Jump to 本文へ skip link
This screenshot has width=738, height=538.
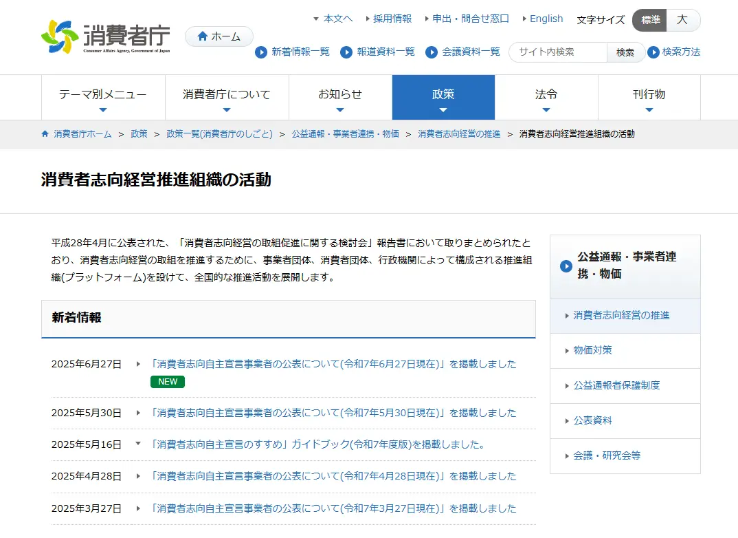pos(338,19)
